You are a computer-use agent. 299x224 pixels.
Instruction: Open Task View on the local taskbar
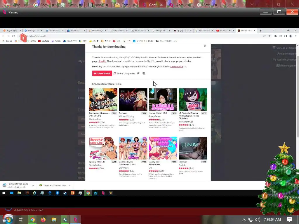21,220
